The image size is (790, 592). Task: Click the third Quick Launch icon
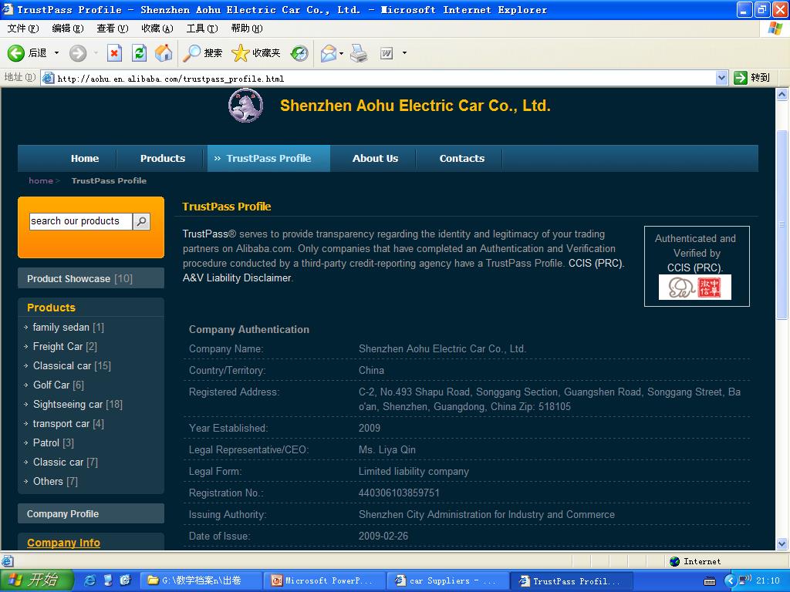[126, 581]
